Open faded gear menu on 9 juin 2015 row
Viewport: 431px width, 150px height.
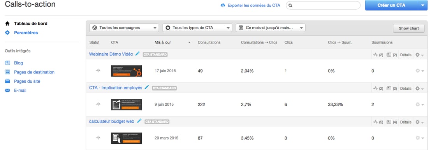point(420,105)
